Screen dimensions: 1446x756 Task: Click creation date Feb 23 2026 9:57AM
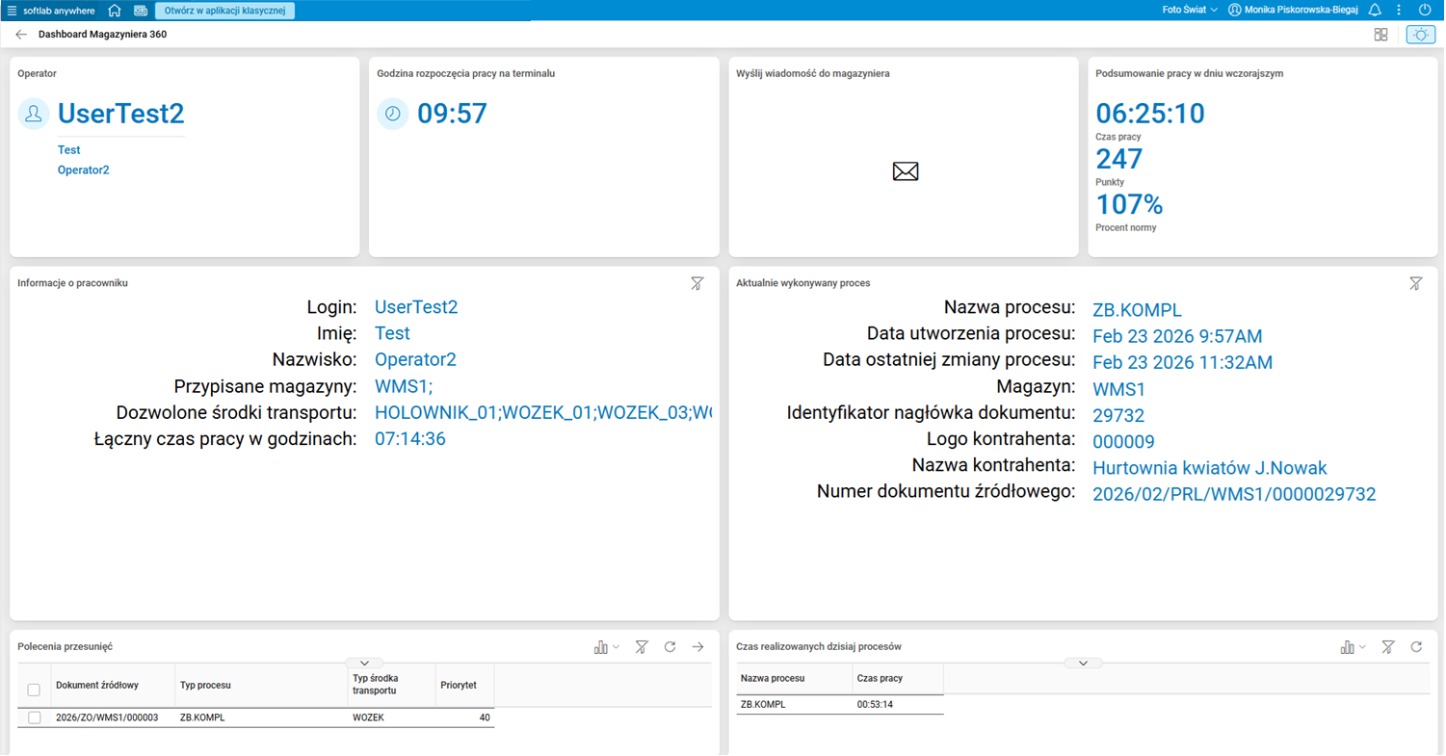point(1177,336)
